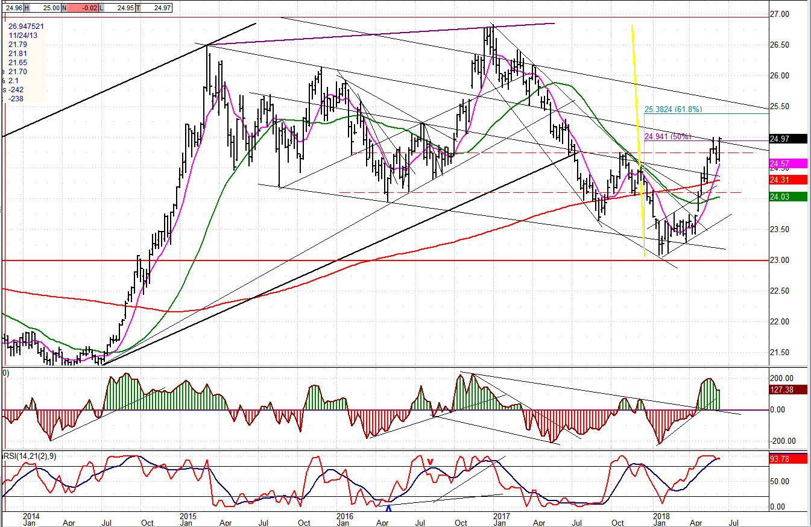Viewport: 811px width, 527px height.
Task: Click the red V marker in RSI panel
Action: pos(429,462)
